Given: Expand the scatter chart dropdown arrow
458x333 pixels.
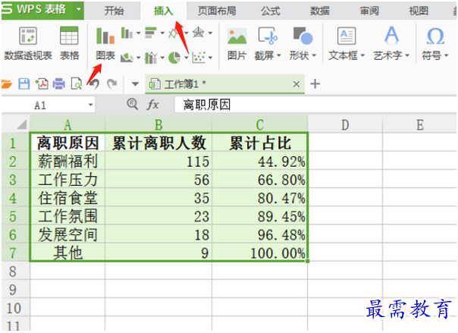Looking at the screenshot, I should pyautogui.click(x=210, y=58).
